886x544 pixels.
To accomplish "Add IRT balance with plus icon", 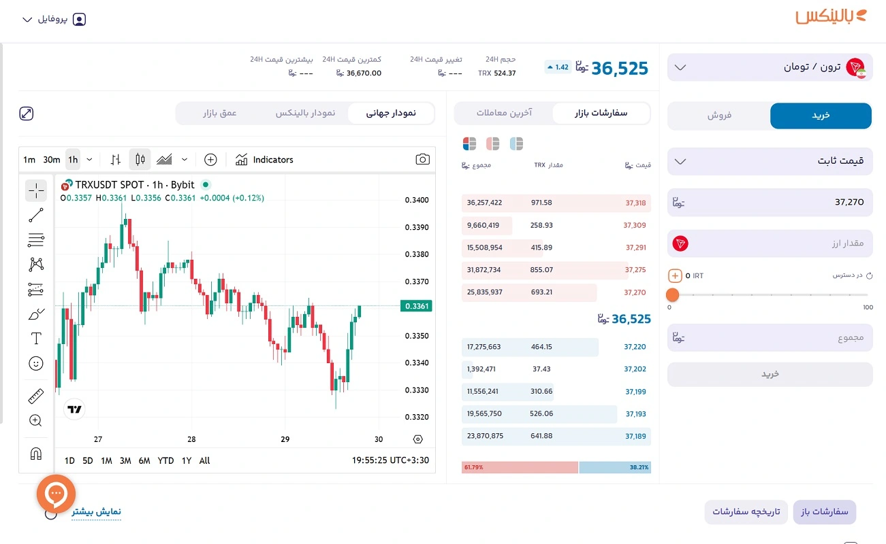I will click(675, 275).
